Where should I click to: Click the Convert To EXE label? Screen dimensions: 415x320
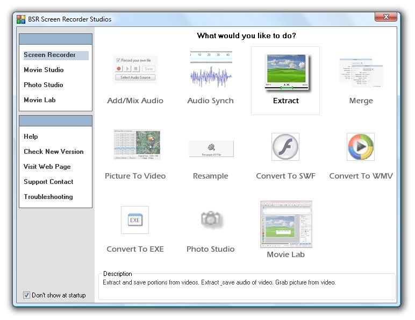tap(135, 249)
